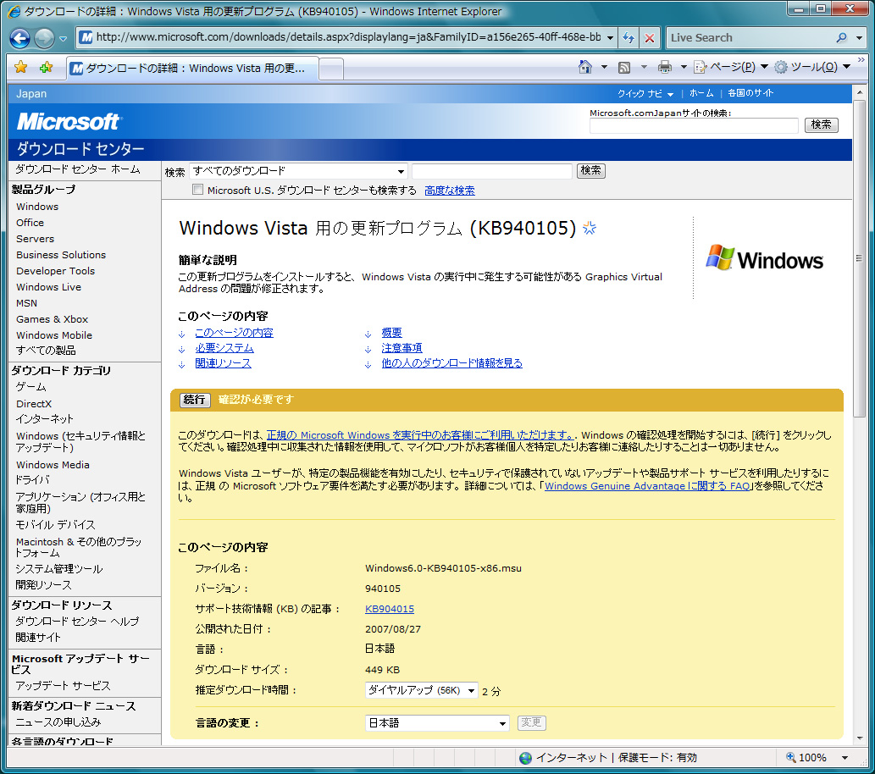Click the vertical scrollbar down arrow
This screenshot has width=875, height=774.
(x=860, y=738)
